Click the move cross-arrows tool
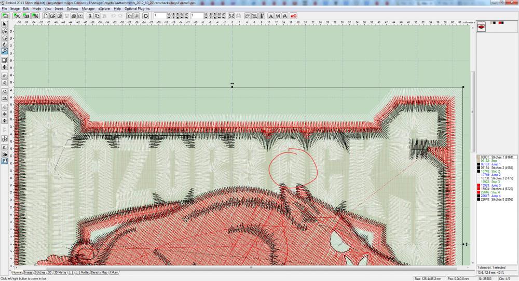The width and height of the screenshot is (519, 281). 5,67
